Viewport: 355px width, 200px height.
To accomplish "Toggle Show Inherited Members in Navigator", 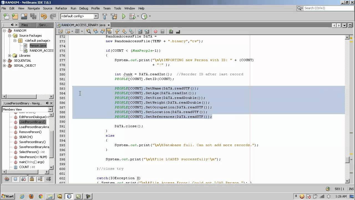I will click(7, 179).
